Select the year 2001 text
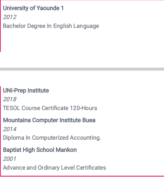The height and width of the screenshot is (177, 164). point(10,159)
